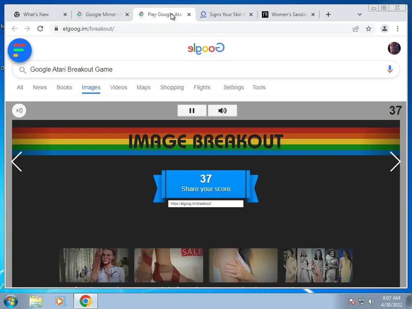Click the Chrome taskbar button
Screen dimensions: 412x309
pos(85,301)
